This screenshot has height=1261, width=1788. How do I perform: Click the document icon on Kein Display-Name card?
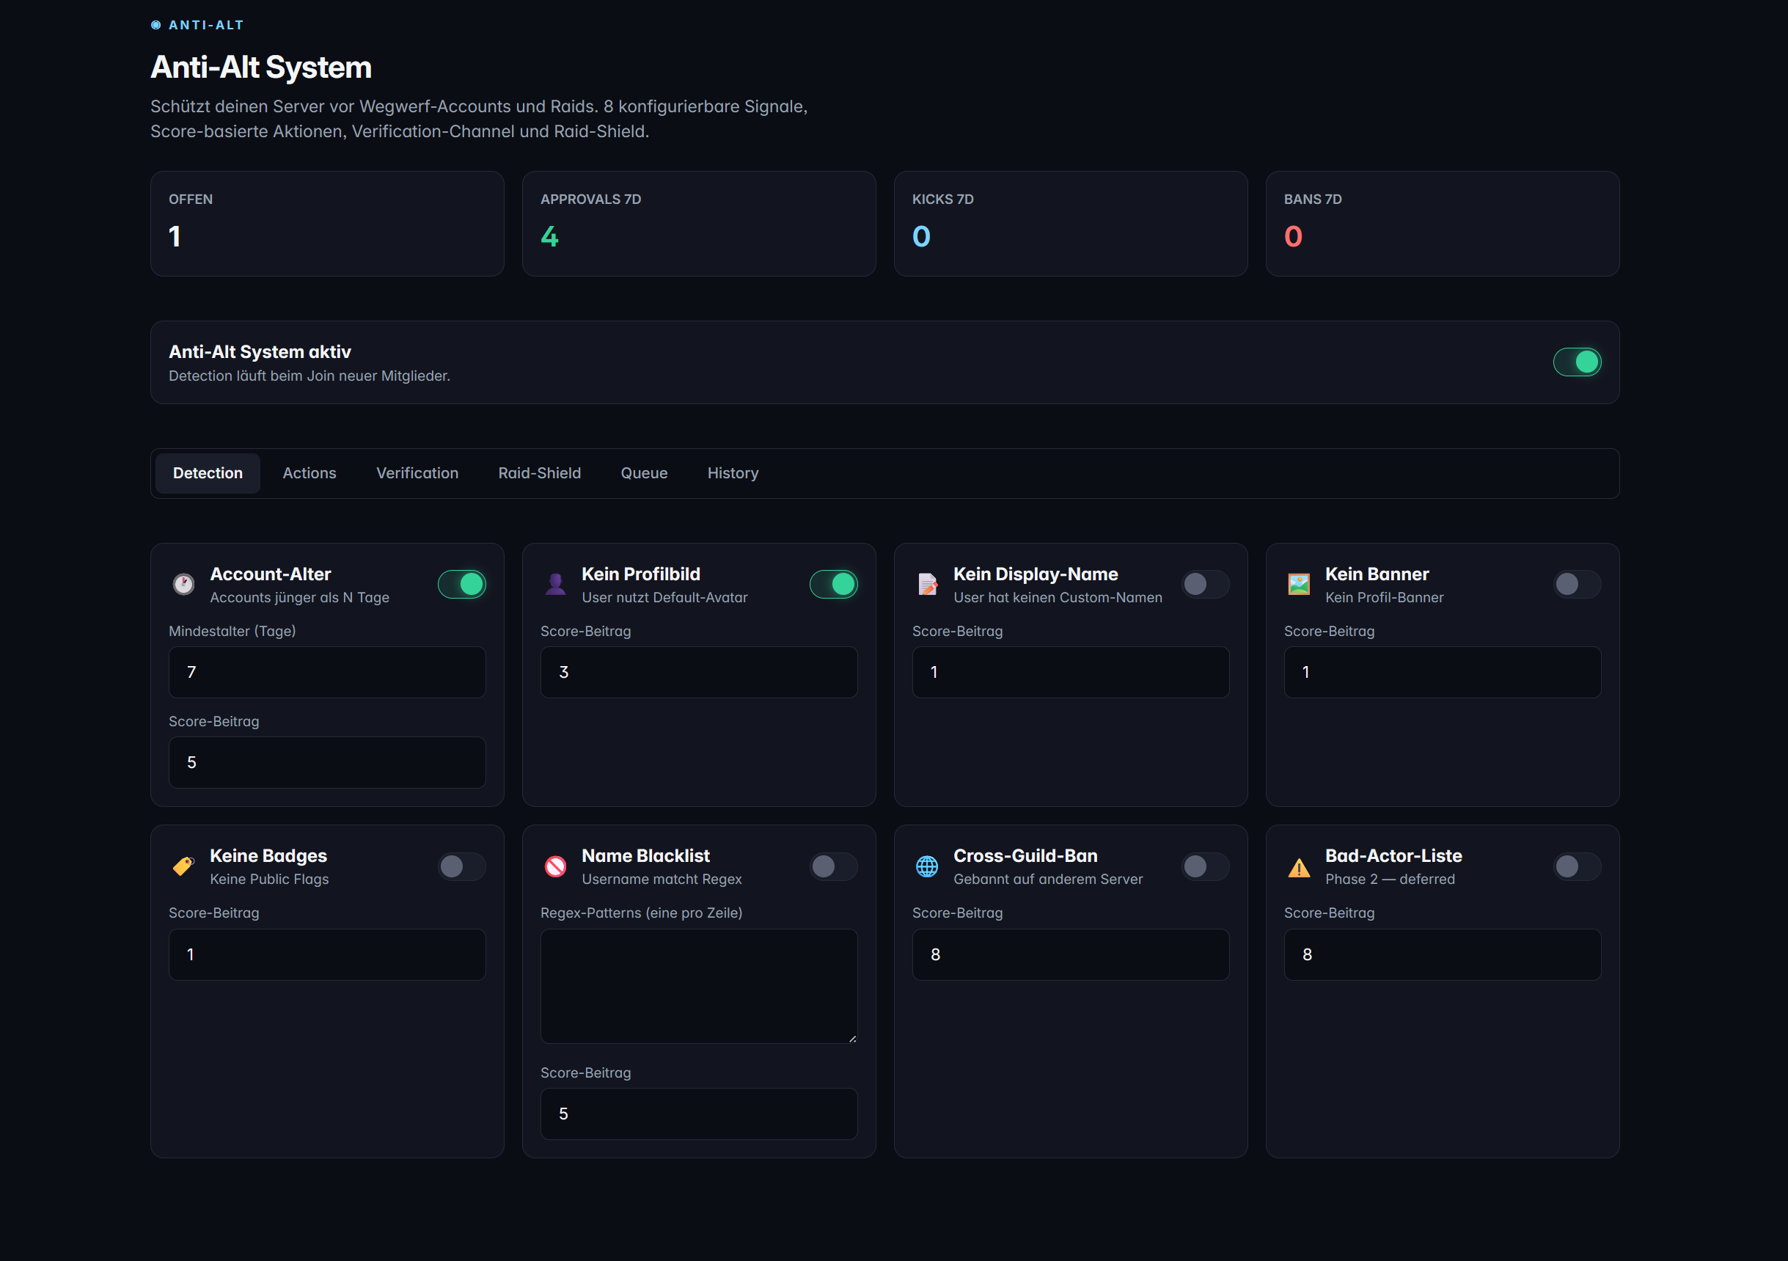(x=927, y=584)
